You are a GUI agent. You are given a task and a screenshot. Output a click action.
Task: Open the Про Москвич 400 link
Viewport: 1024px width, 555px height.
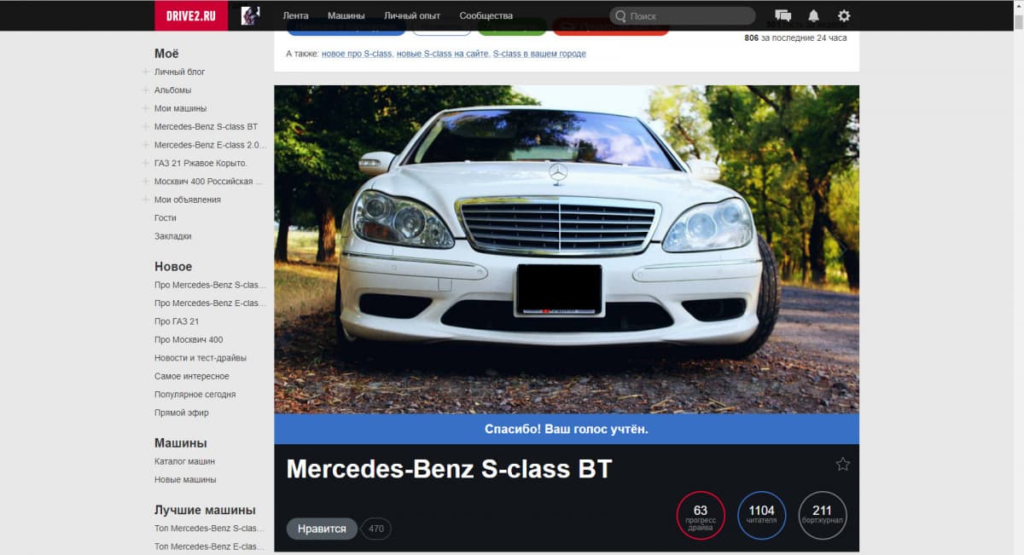(189, 340)
